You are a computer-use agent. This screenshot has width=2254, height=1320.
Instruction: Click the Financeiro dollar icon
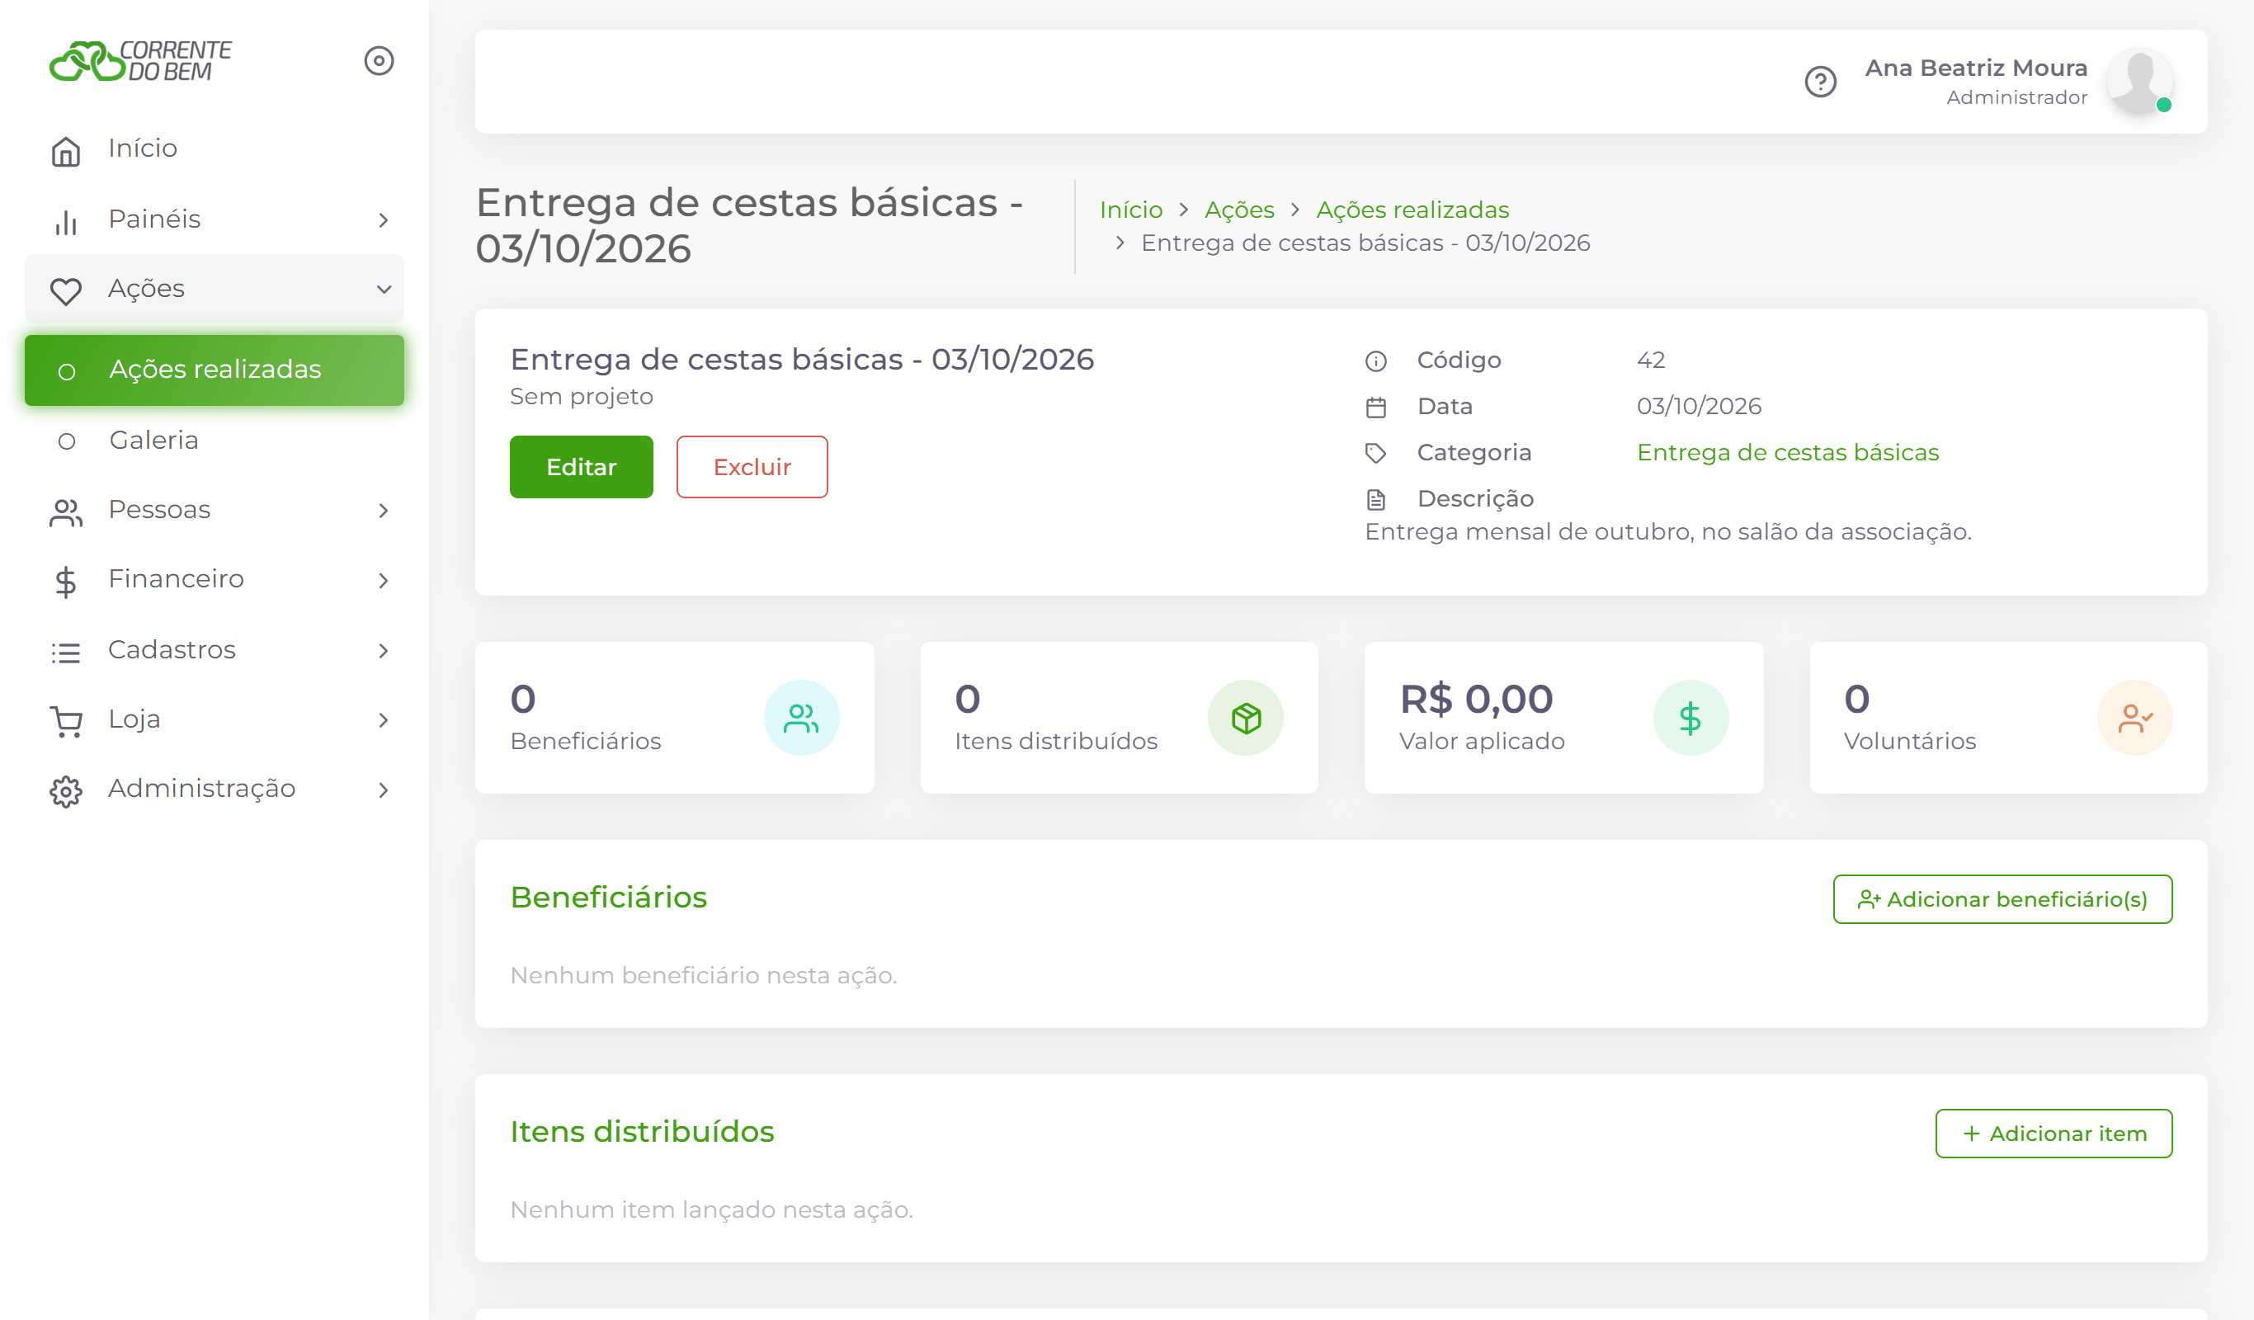(66, 582)
